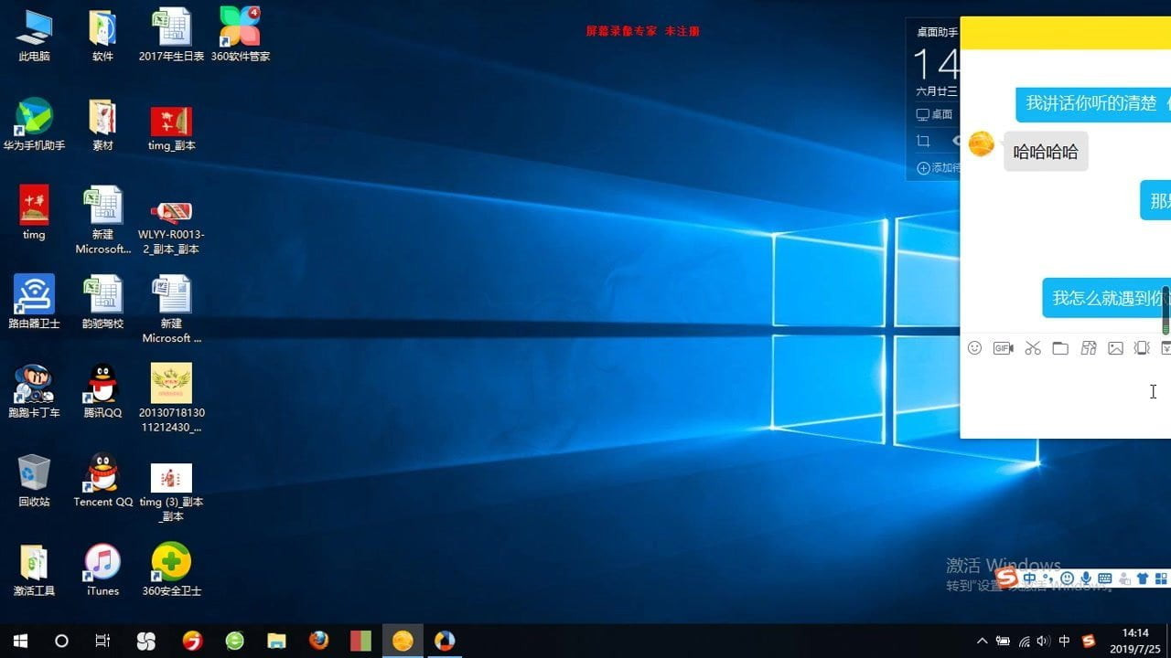Open Task View on the taskbar
The image size is (1171, 658).
point(102,641)
